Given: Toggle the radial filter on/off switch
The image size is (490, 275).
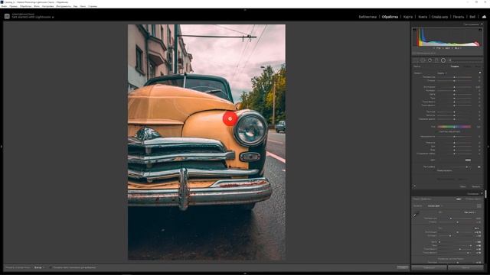Looking at the screenshot, I should (x=415, y=186).
